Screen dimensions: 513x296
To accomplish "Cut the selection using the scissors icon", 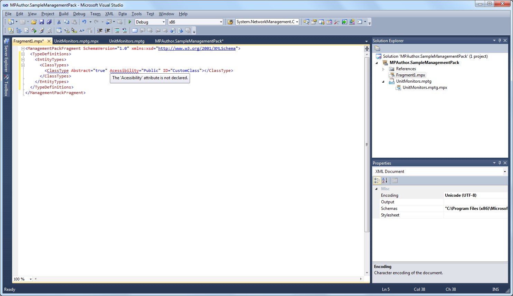I will coord(59,22).
